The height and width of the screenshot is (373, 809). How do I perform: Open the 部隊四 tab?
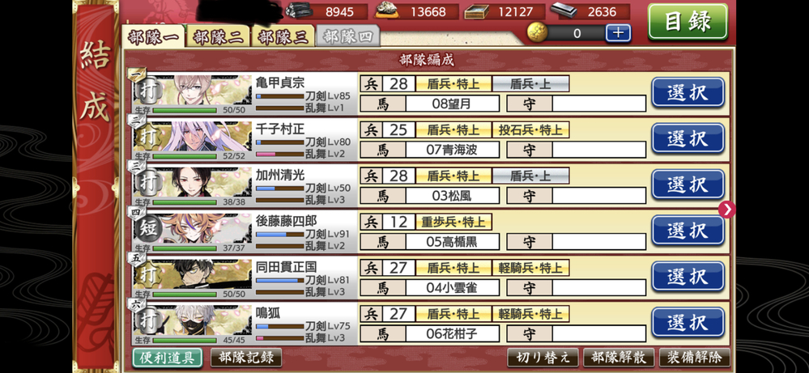[347, 37]
